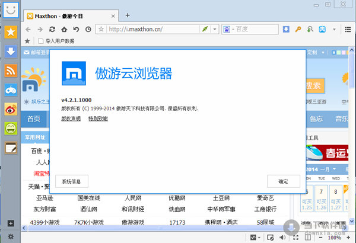Toggle full screen from the status bar

(295, 237)
